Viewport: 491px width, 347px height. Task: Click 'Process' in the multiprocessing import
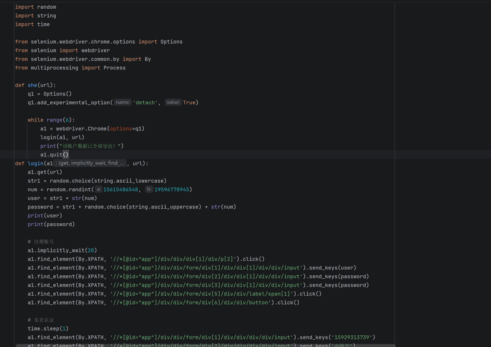tap(114, 68)
